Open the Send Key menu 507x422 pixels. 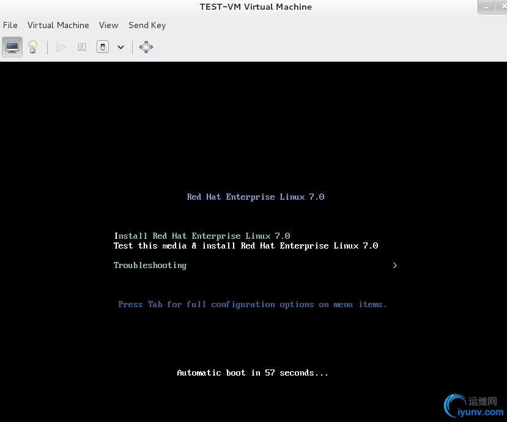(147, 25)
